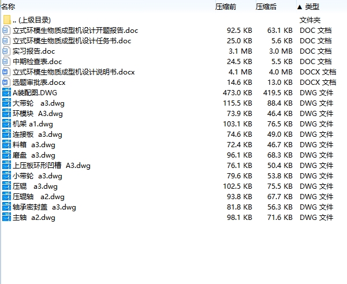This screenshot has height=284, width=347.
Task: Click the Word icon beside 中期检查表.doc
Action: coord(6,62)
